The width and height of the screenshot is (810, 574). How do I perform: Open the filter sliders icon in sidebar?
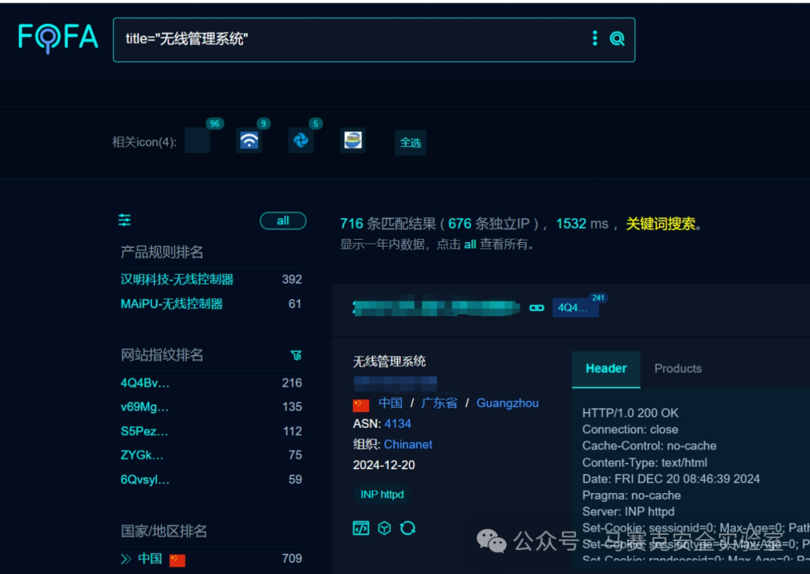(124, 220)
